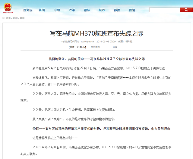Open the 国情 navigation menu

[132, 10]
